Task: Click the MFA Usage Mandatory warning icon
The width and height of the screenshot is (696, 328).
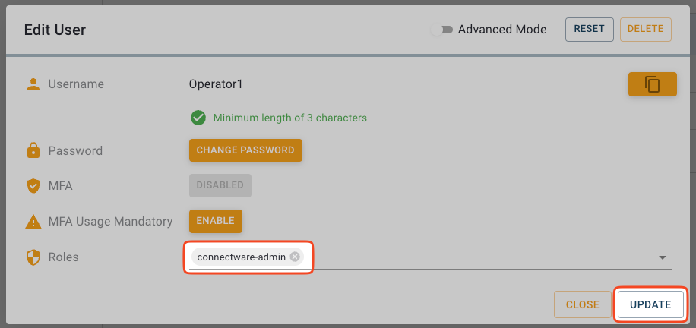Action: pos(33,222)
